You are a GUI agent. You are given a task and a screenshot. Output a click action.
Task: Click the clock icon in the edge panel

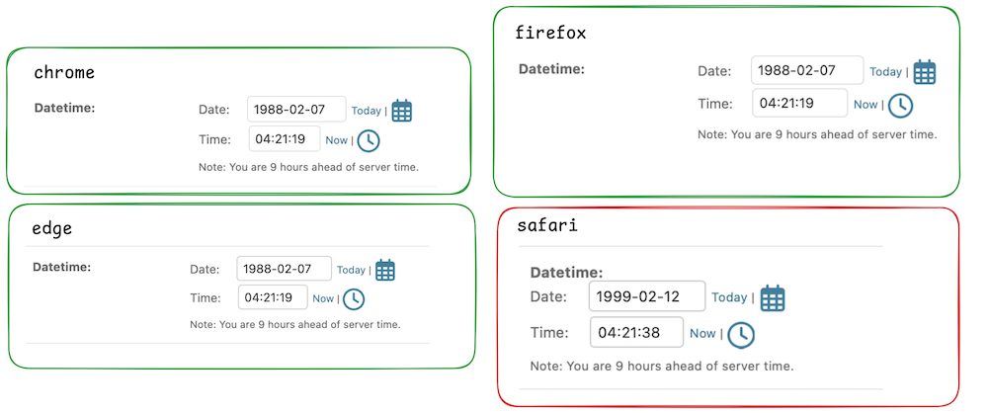pyautogui.click(x=353, y=298)
